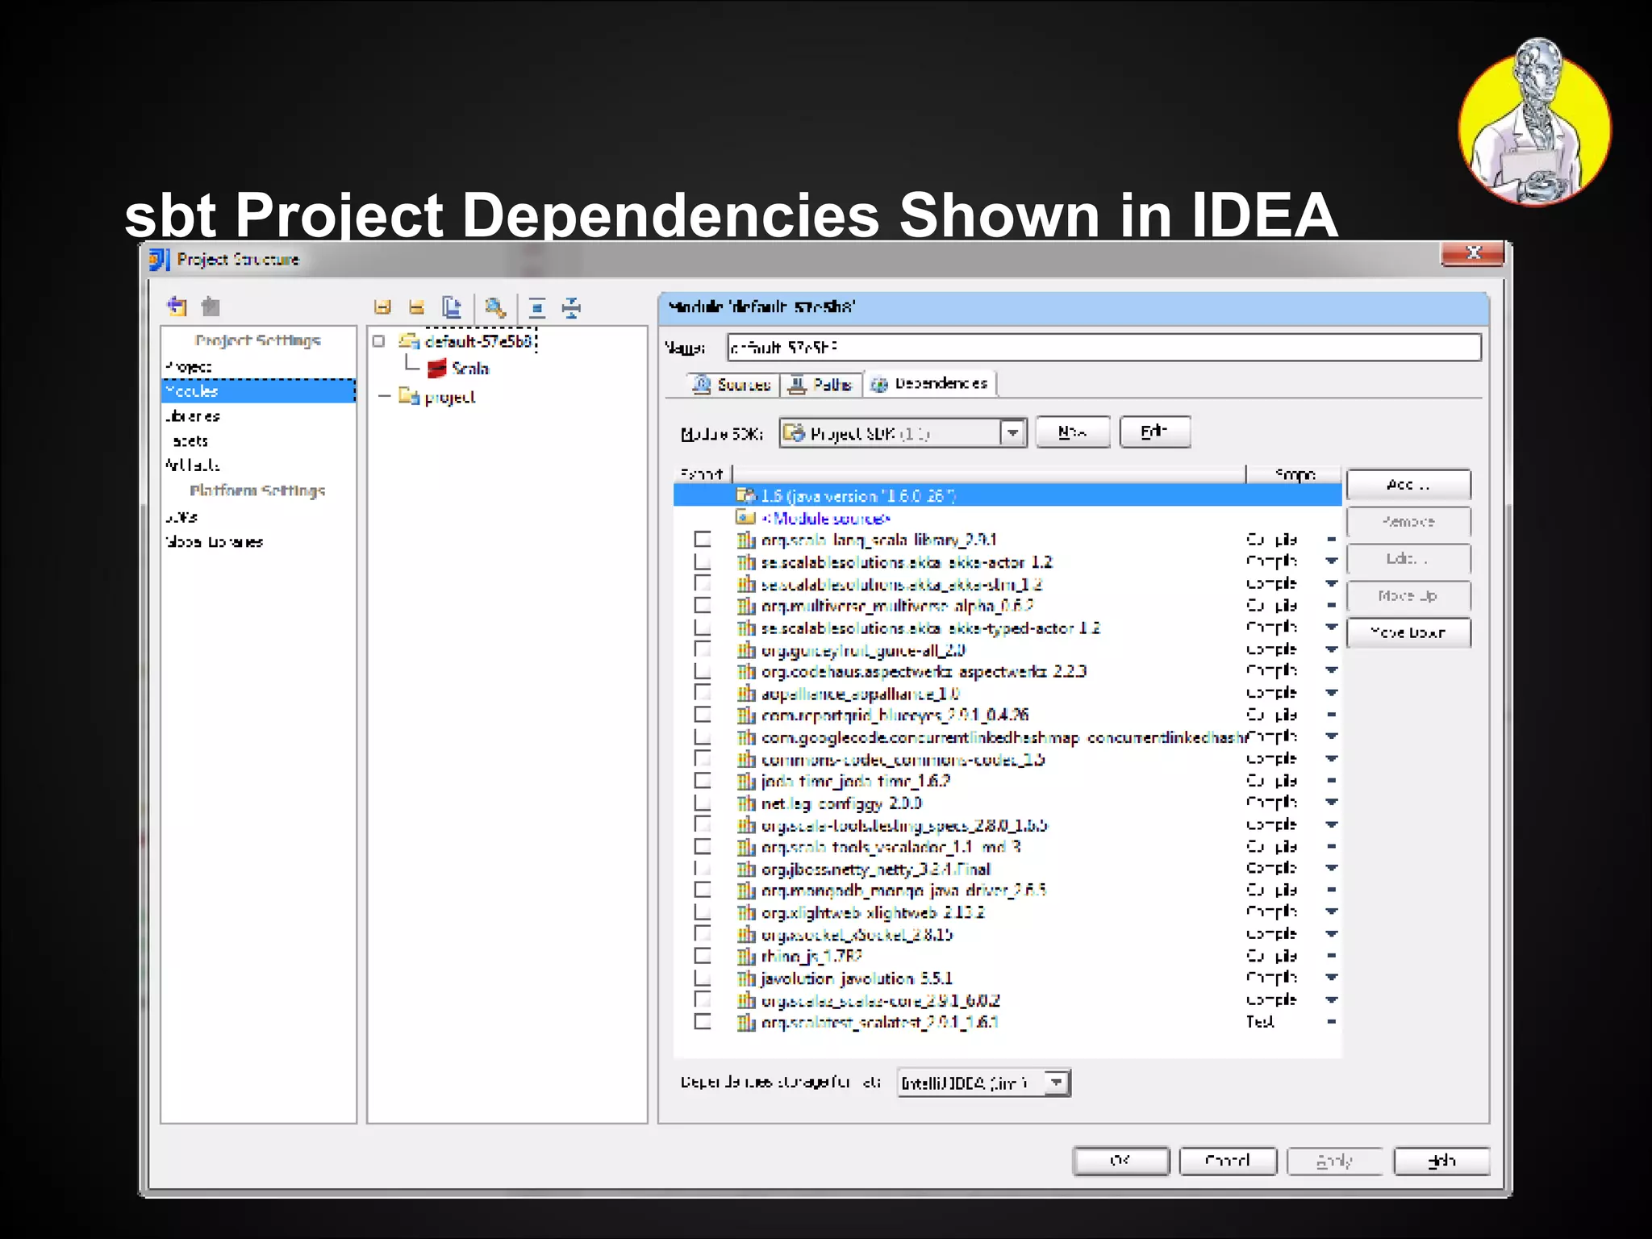Click the Expand All tree icon

coord(537,307)
